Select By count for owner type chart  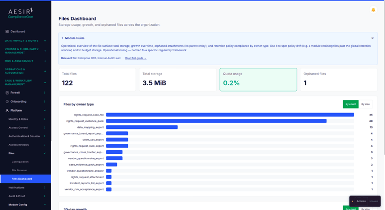350,104
